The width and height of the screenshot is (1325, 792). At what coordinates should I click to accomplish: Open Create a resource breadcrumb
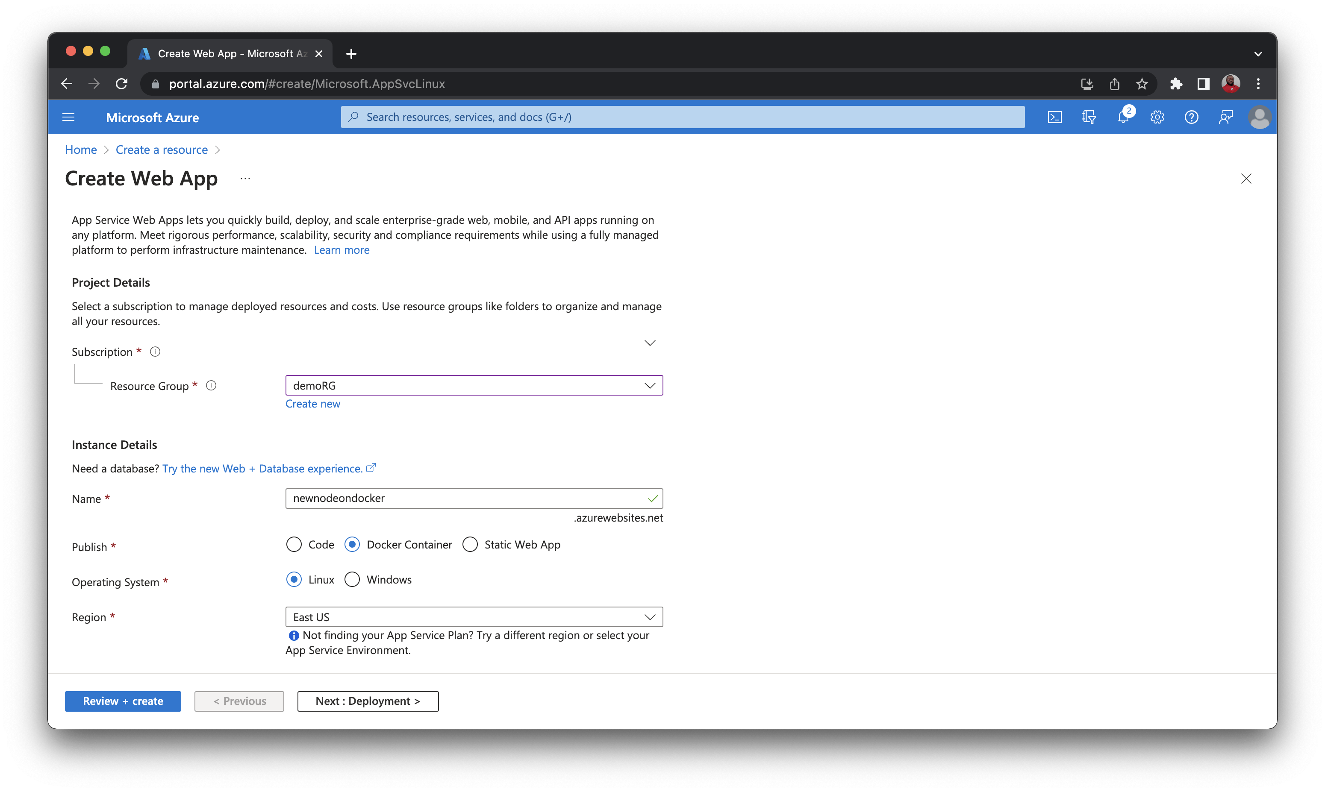click(162, 150)
